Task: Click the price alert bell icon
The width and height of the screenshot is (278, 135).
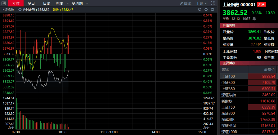Action: coord(254,19)
